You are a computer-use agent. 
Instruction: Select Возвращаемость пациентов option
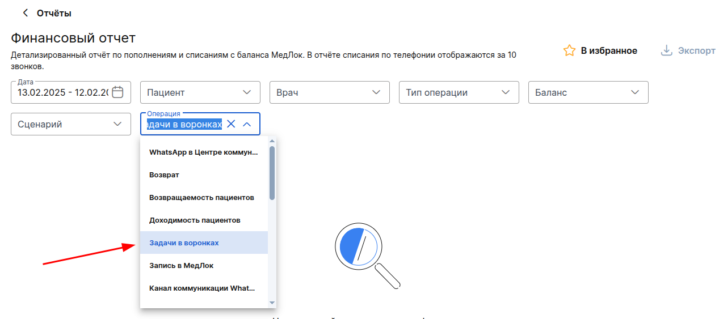201,197
